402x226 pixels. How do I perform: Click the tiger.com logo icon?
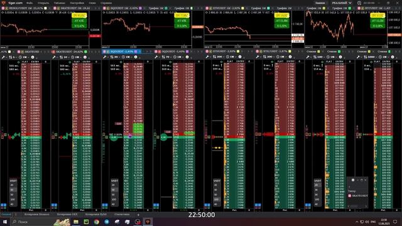click(x=4, y=3)
